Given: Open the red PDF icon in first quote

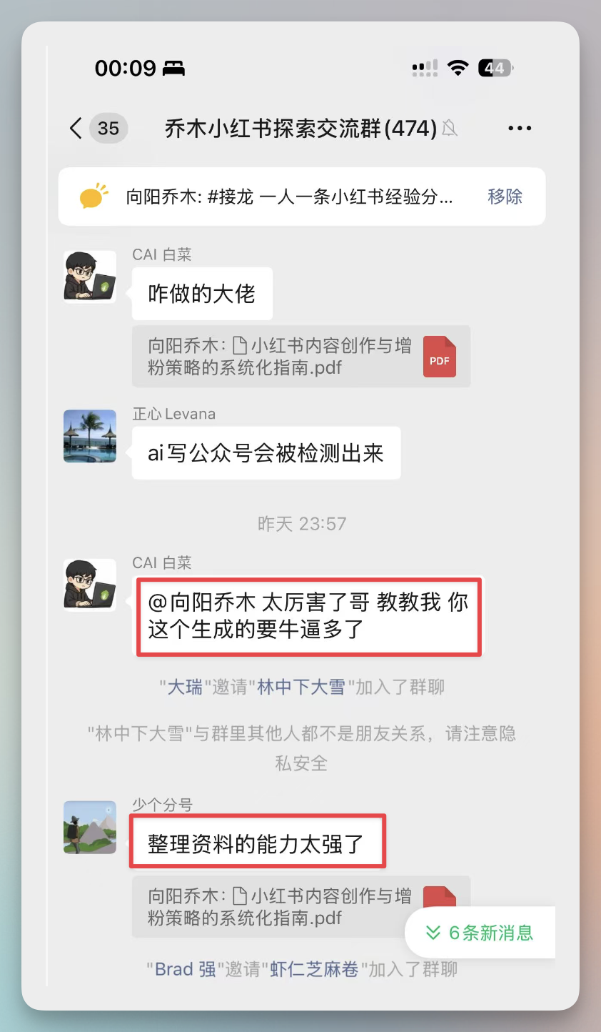Looking at the screenshot, I should [x=440, y=357].
